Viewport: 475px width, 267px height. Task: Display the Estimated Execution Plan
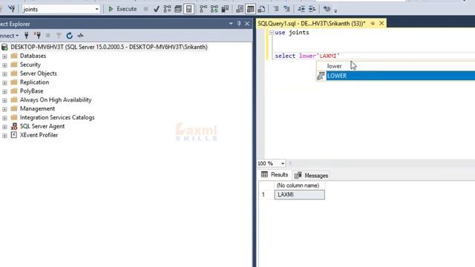pyautogui.click(x=167, y=10)
